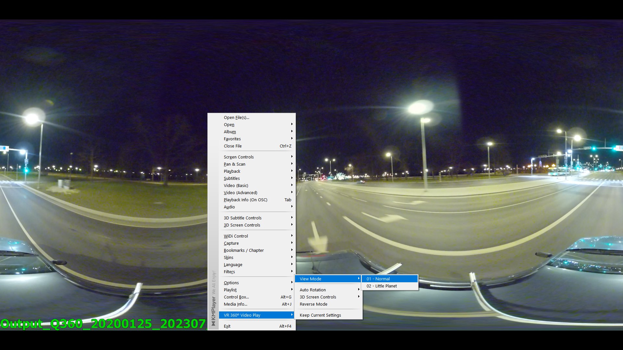Open the Language submenu
This screenshot has width=623, height=350.
(x=256, y=264)
